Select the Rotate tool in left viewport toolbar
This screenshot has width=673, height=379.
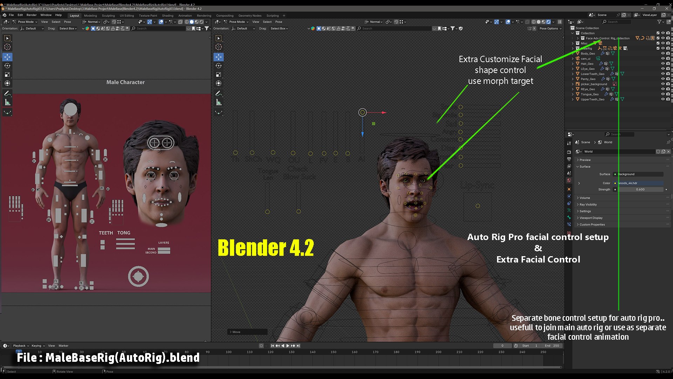(x=7, y=66)
